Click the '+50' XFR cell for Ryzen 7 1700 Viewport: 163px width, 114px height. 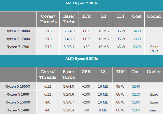tap(86, 49)
